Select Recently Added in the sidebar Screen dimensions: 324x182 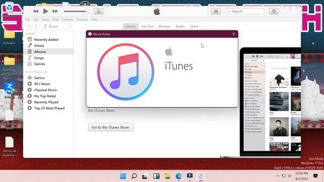click(49, 39)
